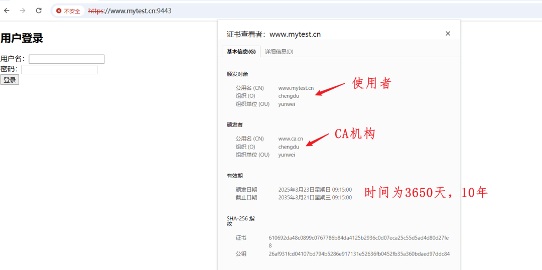The height and width of the screenshot is (270, 542).
Task: Close the certificate viewer dialog
Action: (448, 34)
